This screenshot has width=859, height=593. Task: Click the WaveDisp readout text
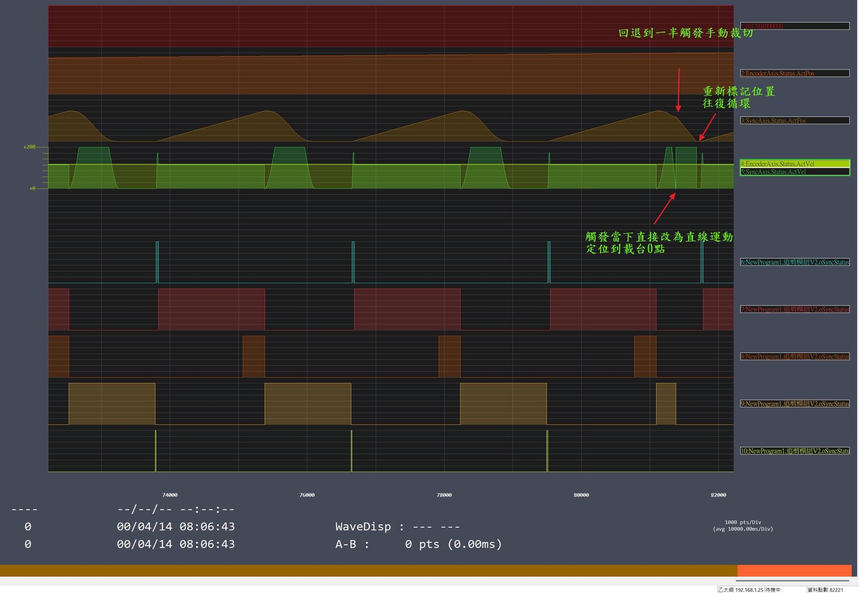(397, 526)
